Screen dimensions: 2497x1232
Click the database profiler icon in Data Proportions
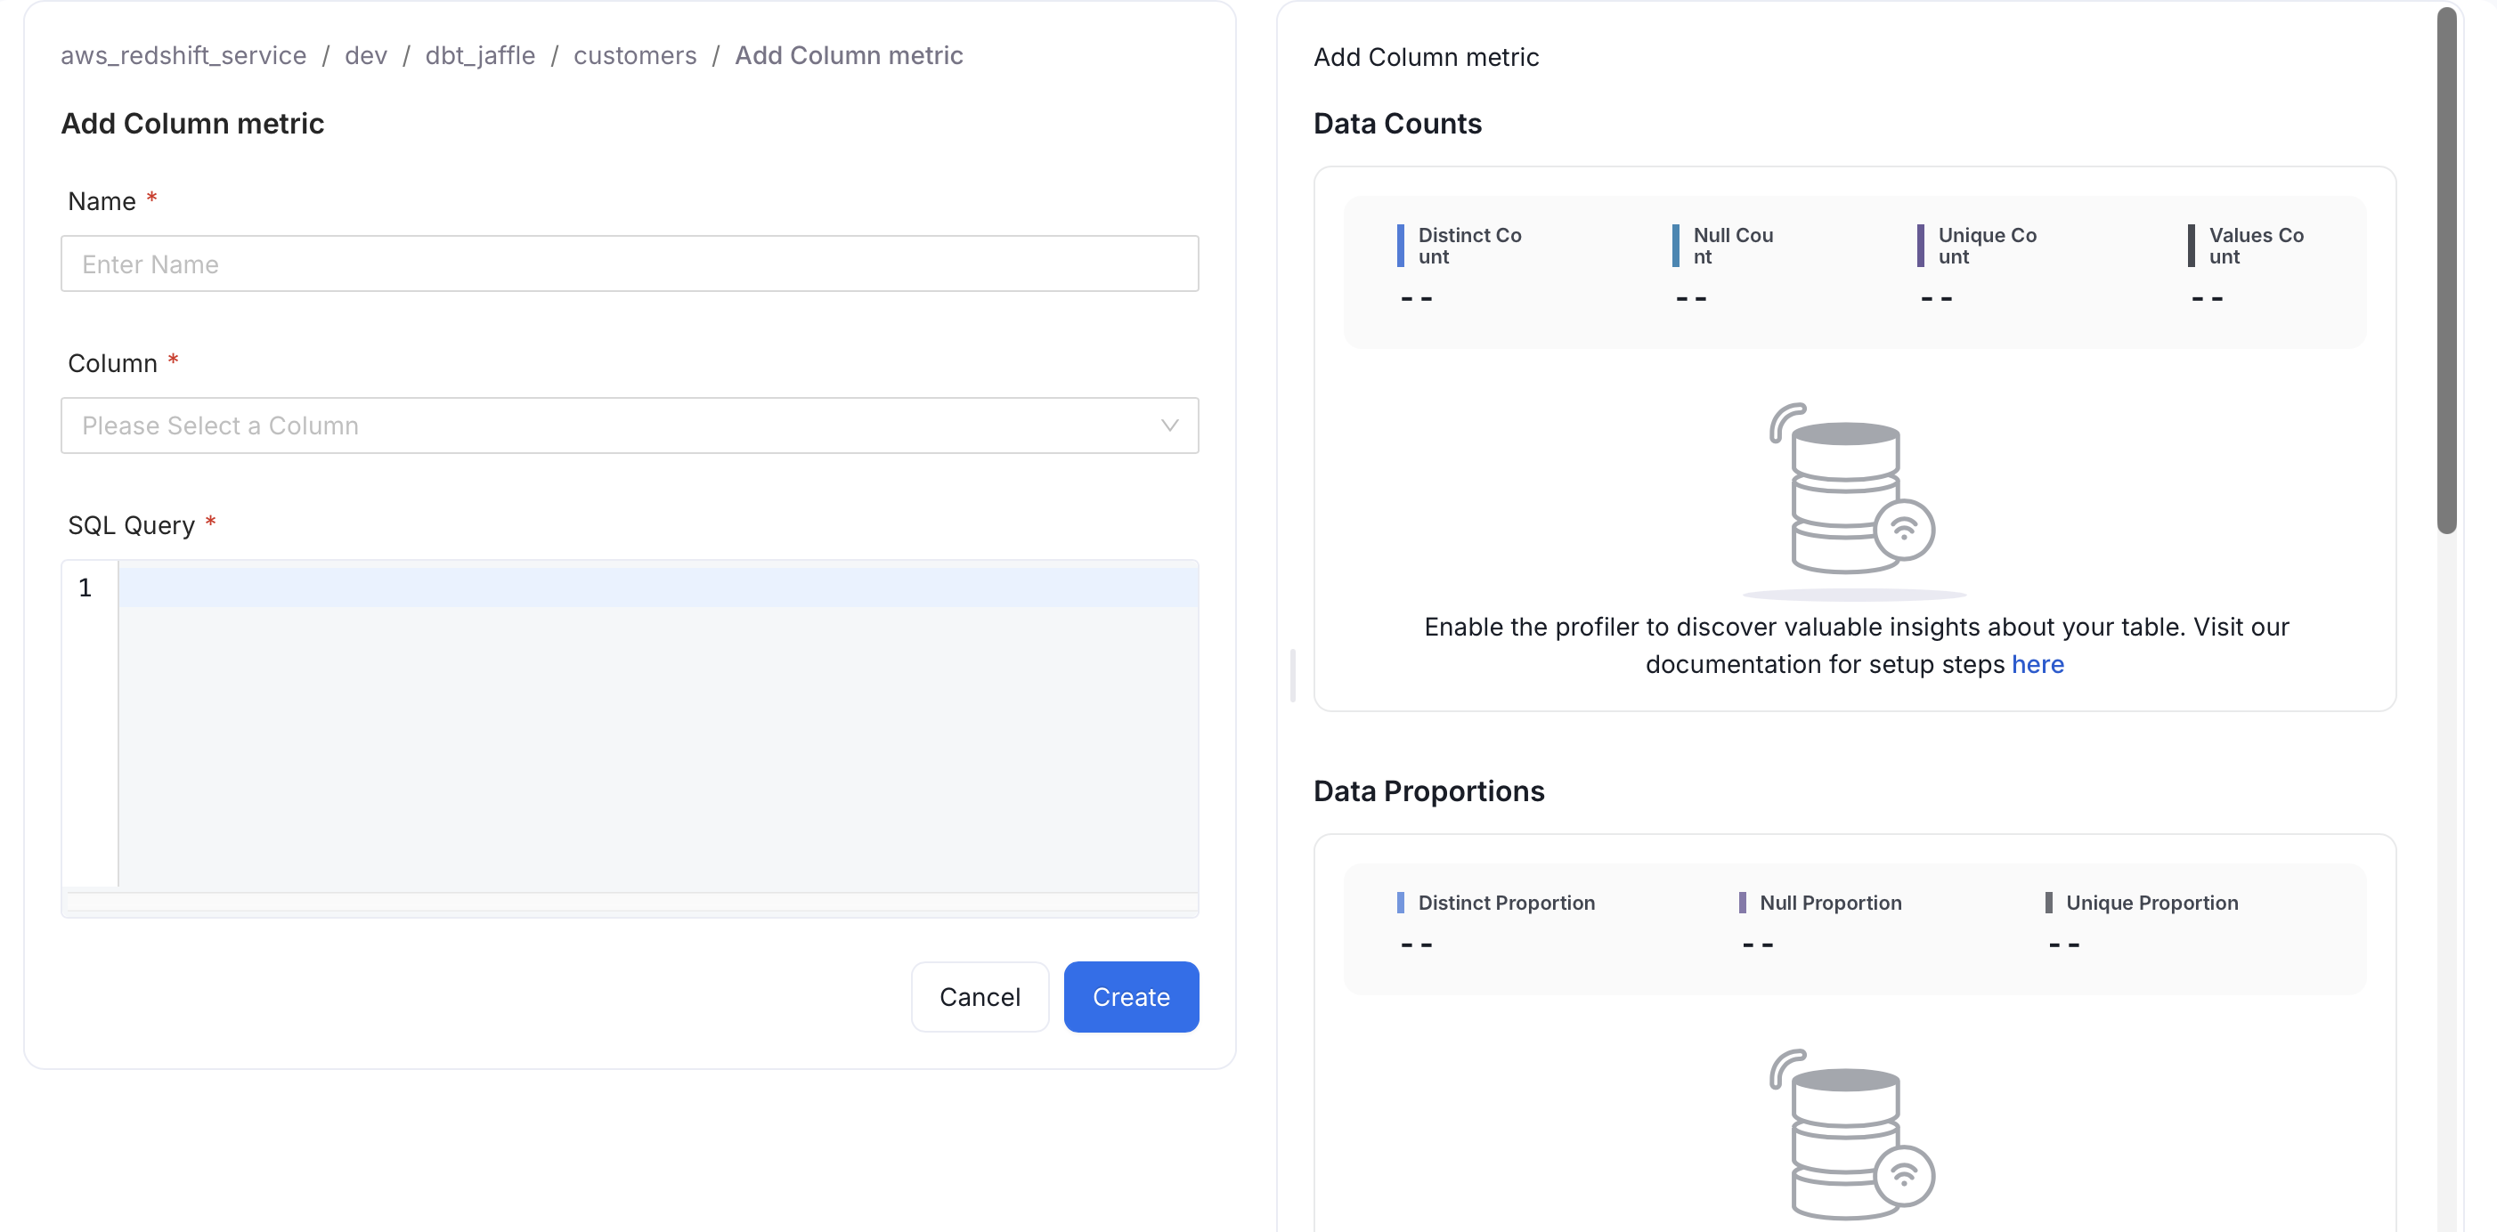pyautogui.click(x=1851, y=1135)
